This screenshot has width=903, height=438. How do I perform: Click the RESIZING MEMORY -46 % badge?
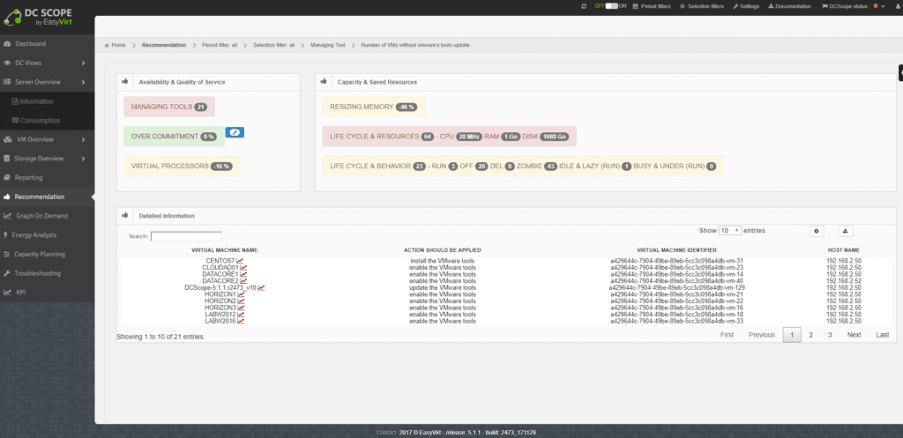click(x=374, y=107)
